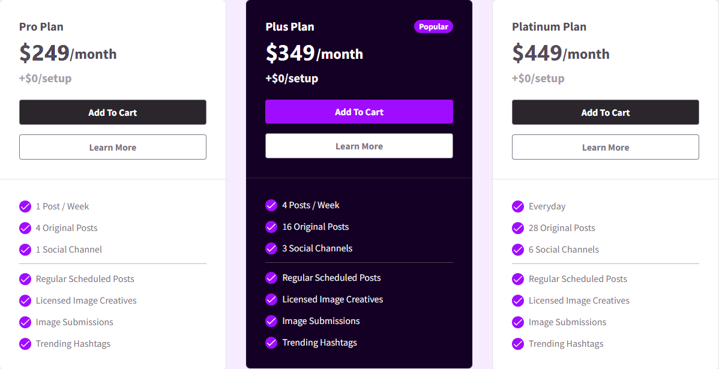Image resolution: width=719 pixels, height=369 pixels.
Task: Click the check icon beside 4 Posts / Week
Action: coord(271,205)
